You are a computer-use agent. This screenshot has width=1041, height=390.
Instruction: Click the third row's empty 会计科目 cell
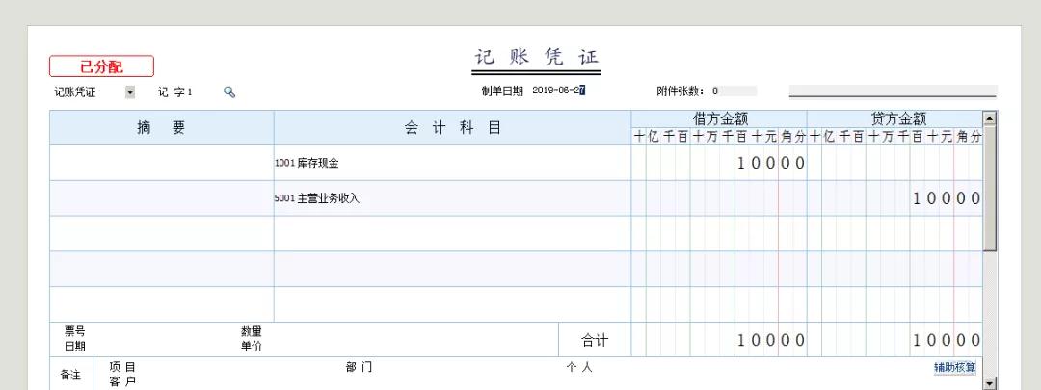click(x=451, y=234)
